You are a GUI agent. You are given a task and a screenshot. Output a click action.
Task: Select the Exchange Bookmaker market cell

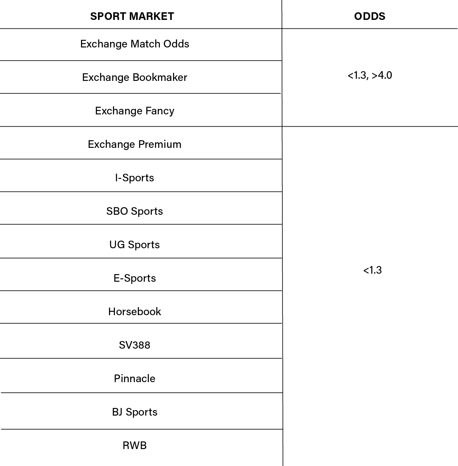pos(134,78)
